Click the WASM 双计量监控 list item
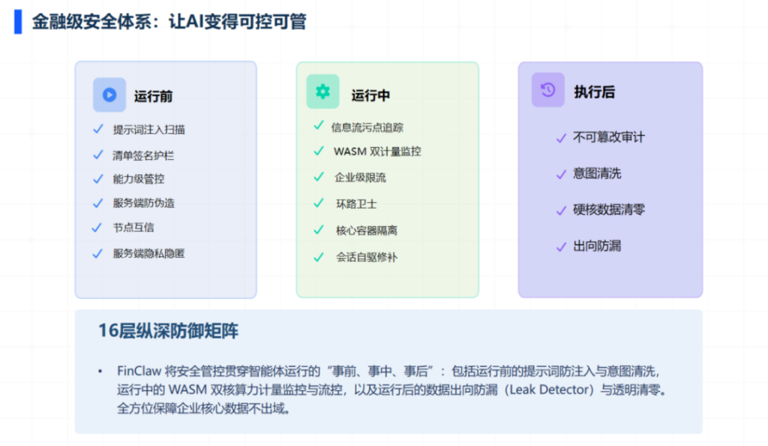Screen dimensions: 768x446 pos(377,152)
